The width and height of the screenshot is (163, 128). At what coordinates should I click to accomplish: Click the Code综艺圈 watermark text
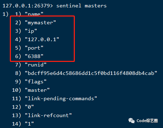coord(147,121)
